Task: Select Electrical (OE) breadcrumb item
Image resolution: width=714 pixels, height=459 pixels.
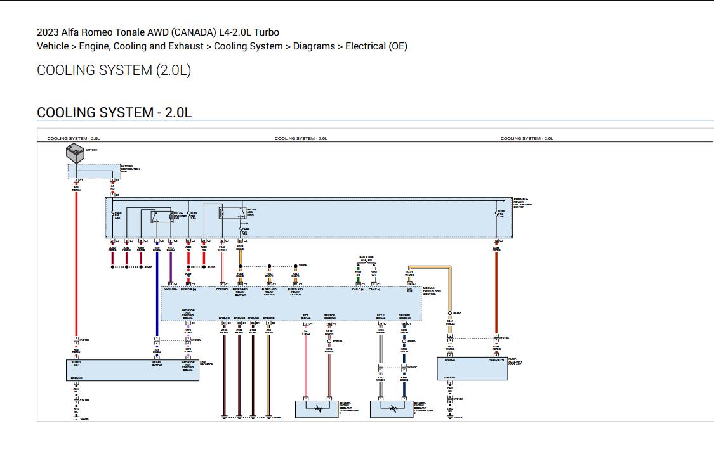Action: tap(376, 46)
